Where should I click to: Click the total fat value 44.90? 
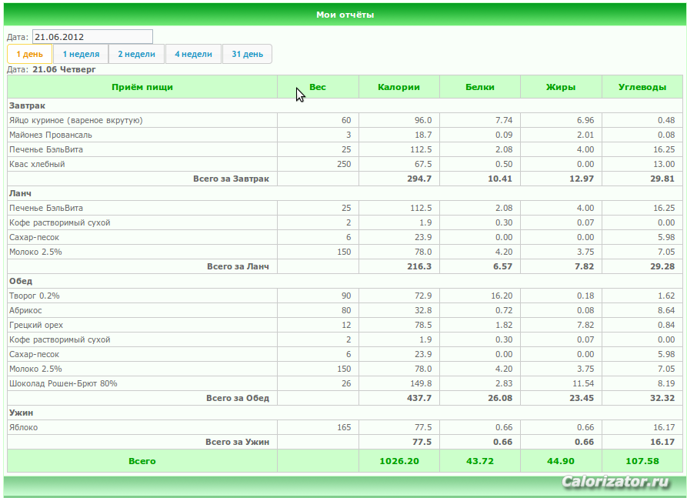coord(561,461)
